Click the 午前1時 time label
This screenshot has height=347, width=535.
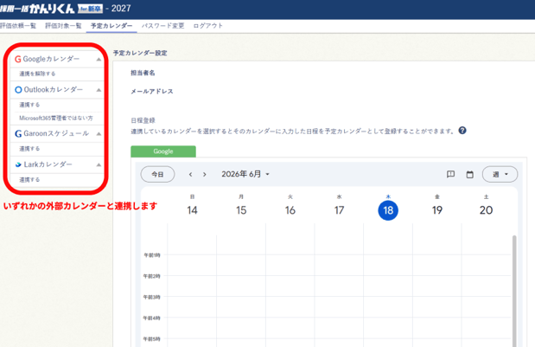152,255
